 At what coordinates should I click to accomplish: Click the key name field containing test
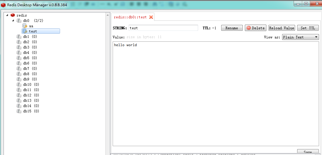pos(163,28)
